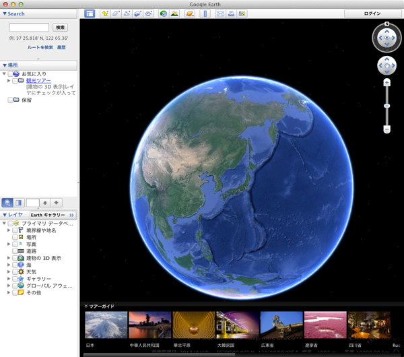This screenshot has height=357, width=404.
Task: Rotate view left with look joystick arrow
Action: 380,38
